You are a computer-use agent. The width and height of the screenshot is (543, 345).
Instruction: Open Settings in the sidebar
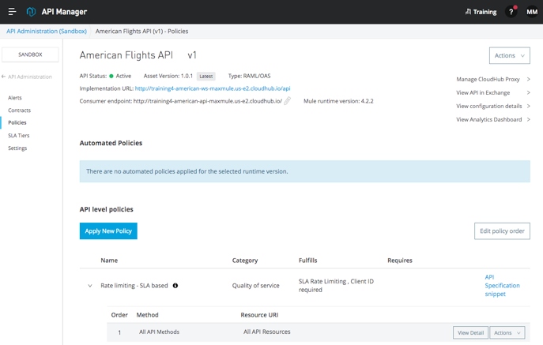pyautogui.click(x=17, y=148)
